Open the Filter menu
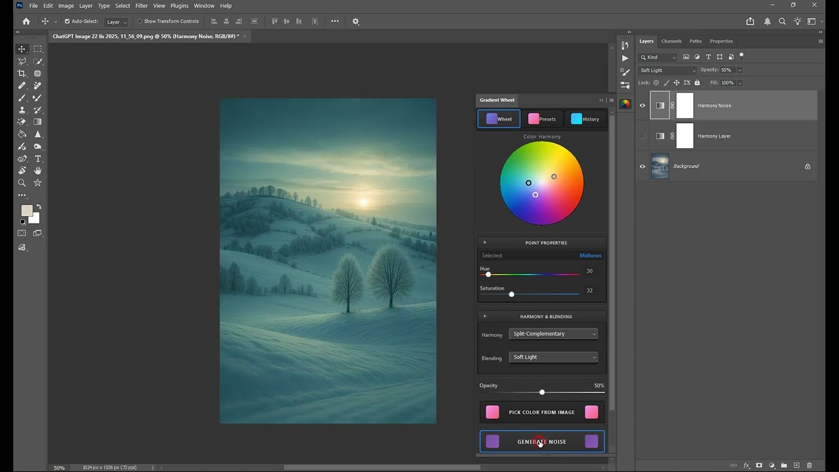The width and height of the screenshot is (839, 472). [x=141, y=5]
